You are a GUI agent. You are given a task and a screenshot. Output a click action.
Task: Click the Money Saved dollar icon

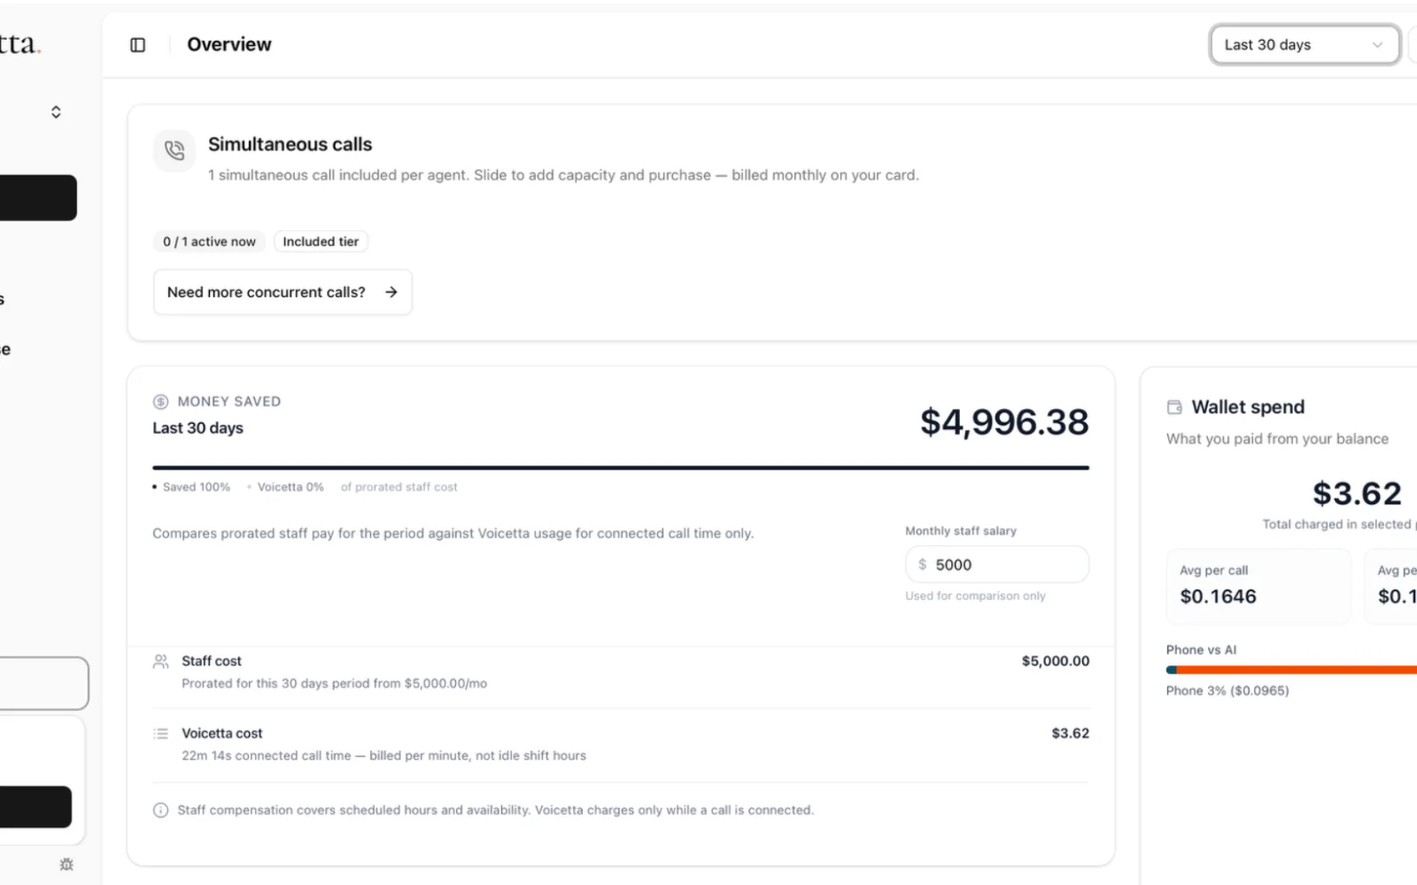point(160,402)
